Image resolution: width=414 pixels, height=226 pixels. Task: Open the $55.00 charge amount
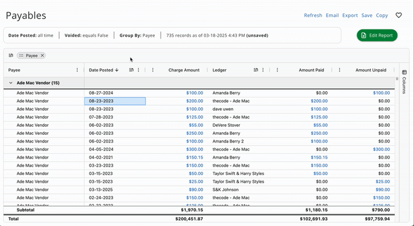pos(196,125)
